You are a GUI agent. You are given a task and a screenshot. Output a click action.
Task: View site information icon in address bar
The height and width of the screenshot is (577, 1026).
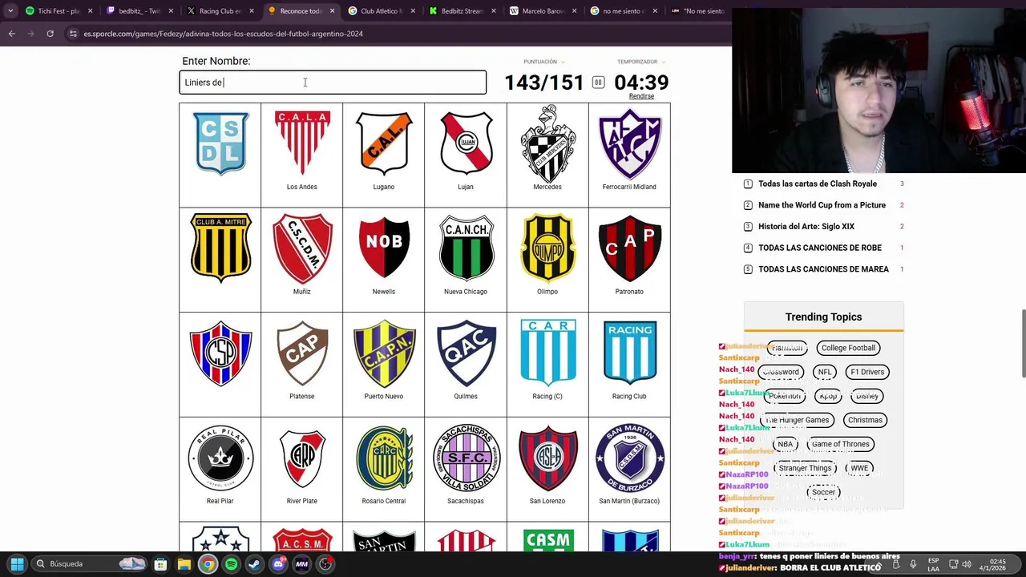pos(73,34)
